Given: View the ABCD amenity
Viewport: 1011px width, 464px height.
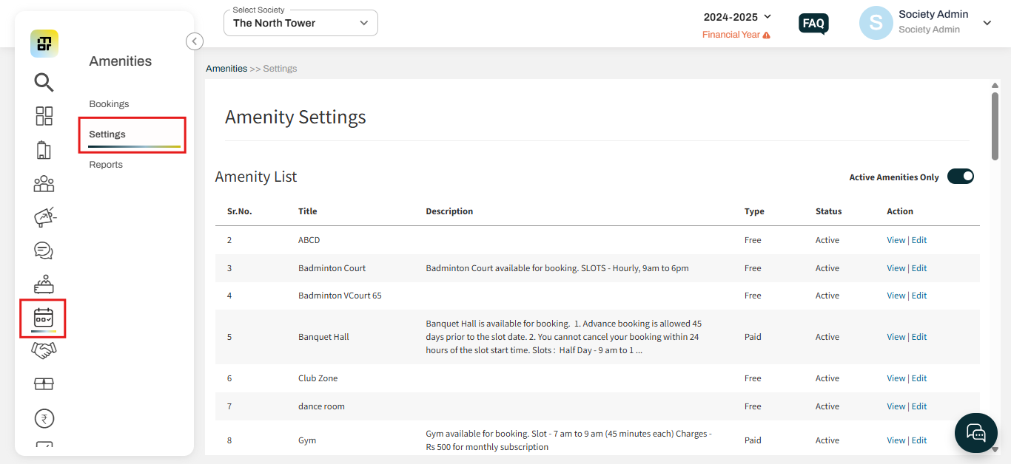Looking at the screenshot, I should pyautogui.click(x=896, y=240).
